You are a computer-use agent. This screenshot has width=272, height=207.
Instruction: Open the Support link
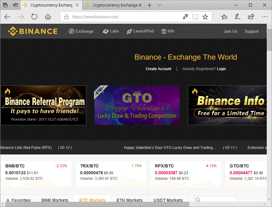(252, 32)
